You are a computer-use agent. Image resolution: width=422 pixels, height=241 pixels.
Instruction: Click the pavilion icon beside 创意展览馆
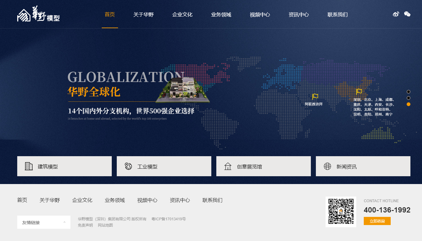pos(228,166)
